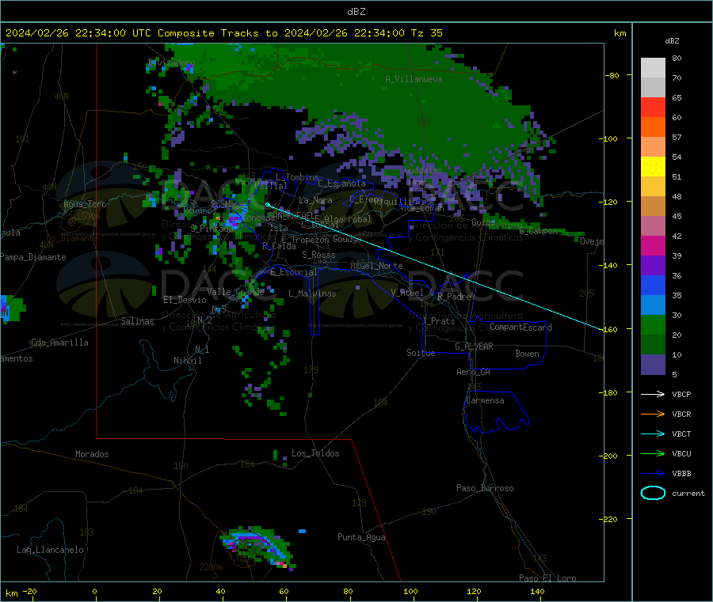The width and height of the screenshot is (713, 602).
Task: Click the Aero_GA place label
Action: pos(473,372)
